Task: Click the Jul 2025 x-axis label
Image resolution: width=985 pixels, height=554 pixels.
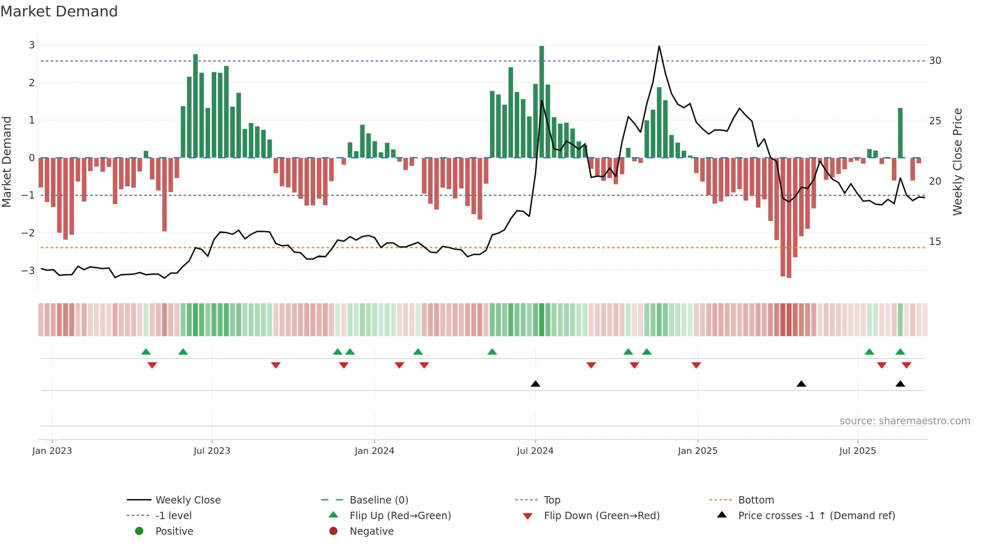Action: [x=858, y=451]
